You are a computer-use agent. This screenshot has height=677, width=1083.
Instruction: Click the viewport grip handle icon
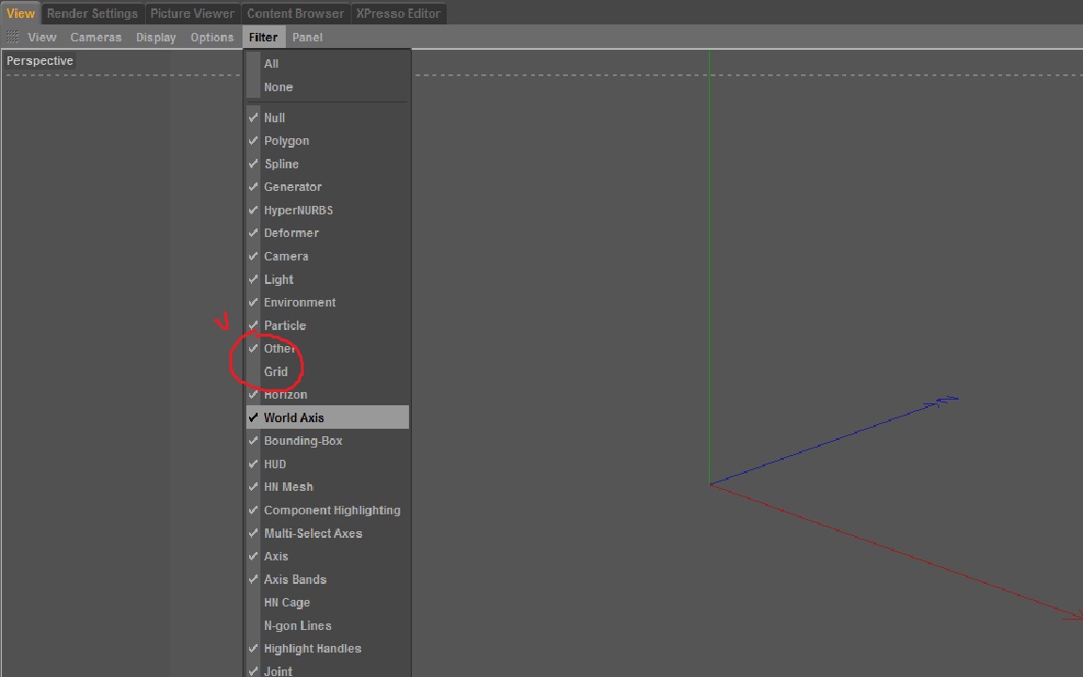coord(12,38)
